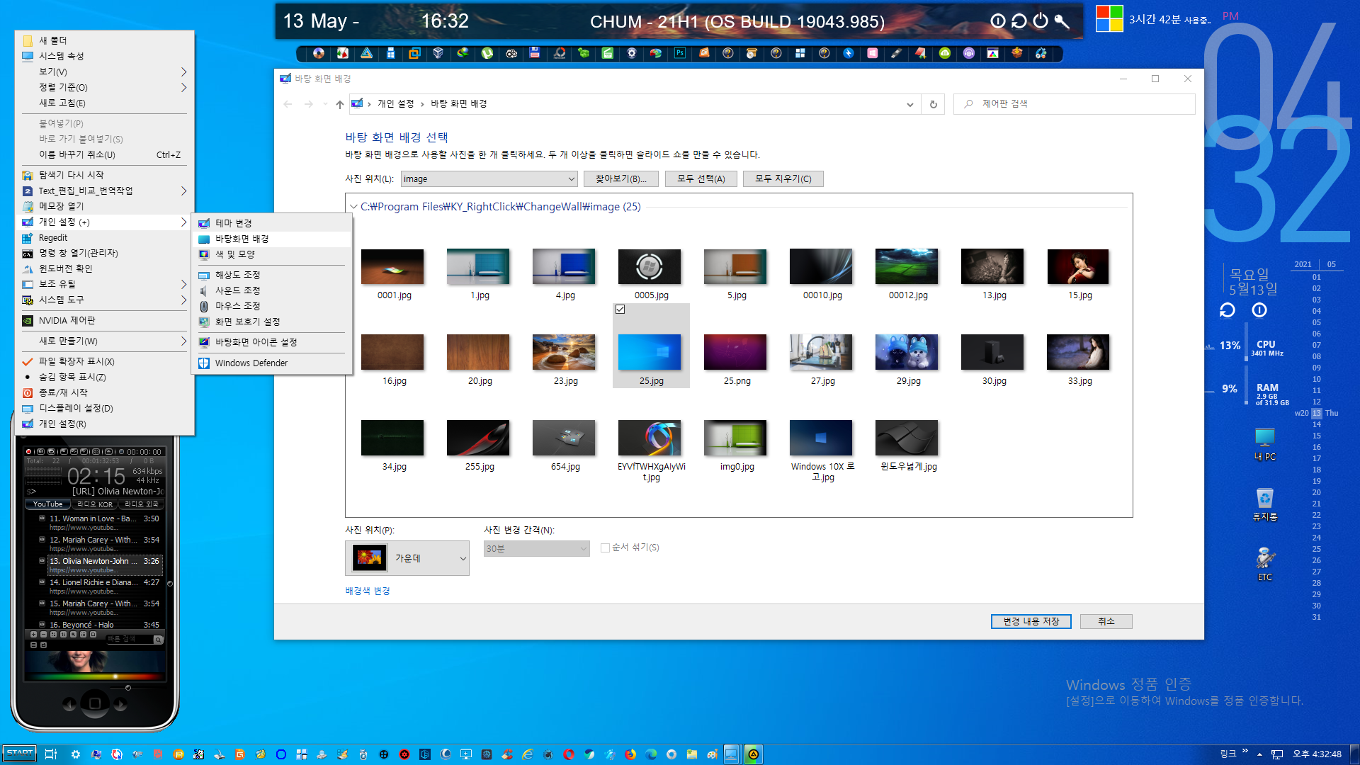
Task: Open the 가운데 picture position dropdown
Action: 407,558
